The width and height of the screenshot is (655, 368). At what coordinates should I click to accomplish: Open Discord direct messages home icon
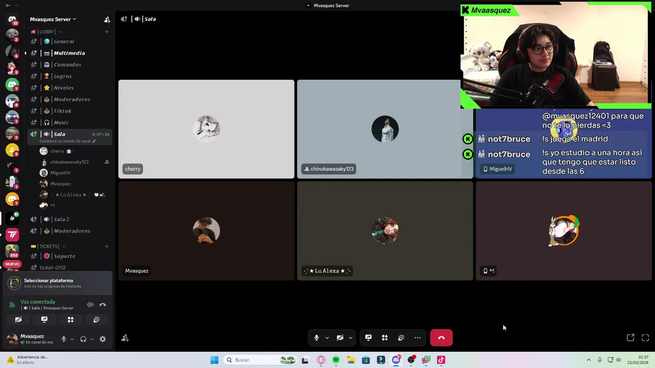(x=12, y=19)
